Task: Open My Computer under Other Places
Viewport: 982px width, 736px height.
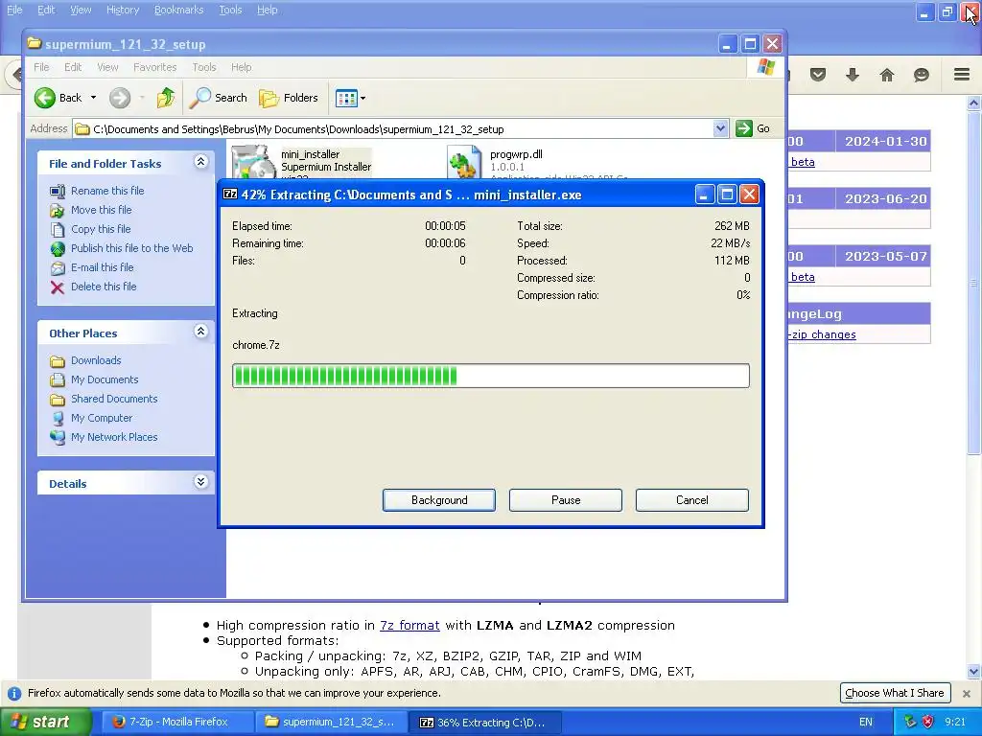Action: [x=102, y=418]
